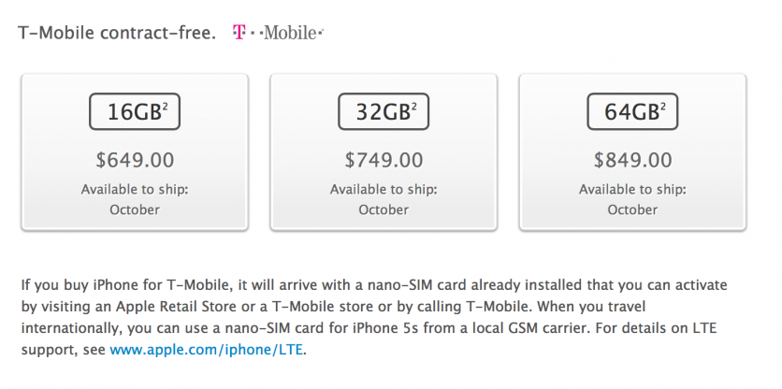Open the www.apple.com/iphone/LTE link
782x389 pixels.
209,350
